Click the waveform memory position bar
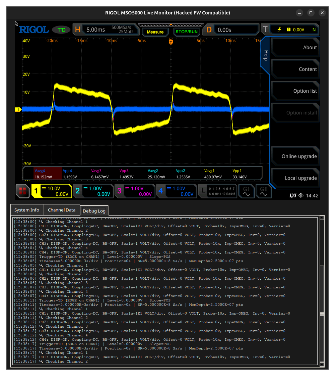The width and height of the screenshot is (335, 376). coord(171,25)
